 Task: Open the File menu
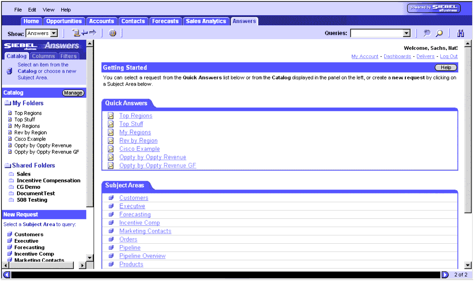pyautogui.click(x=18, y=10)
